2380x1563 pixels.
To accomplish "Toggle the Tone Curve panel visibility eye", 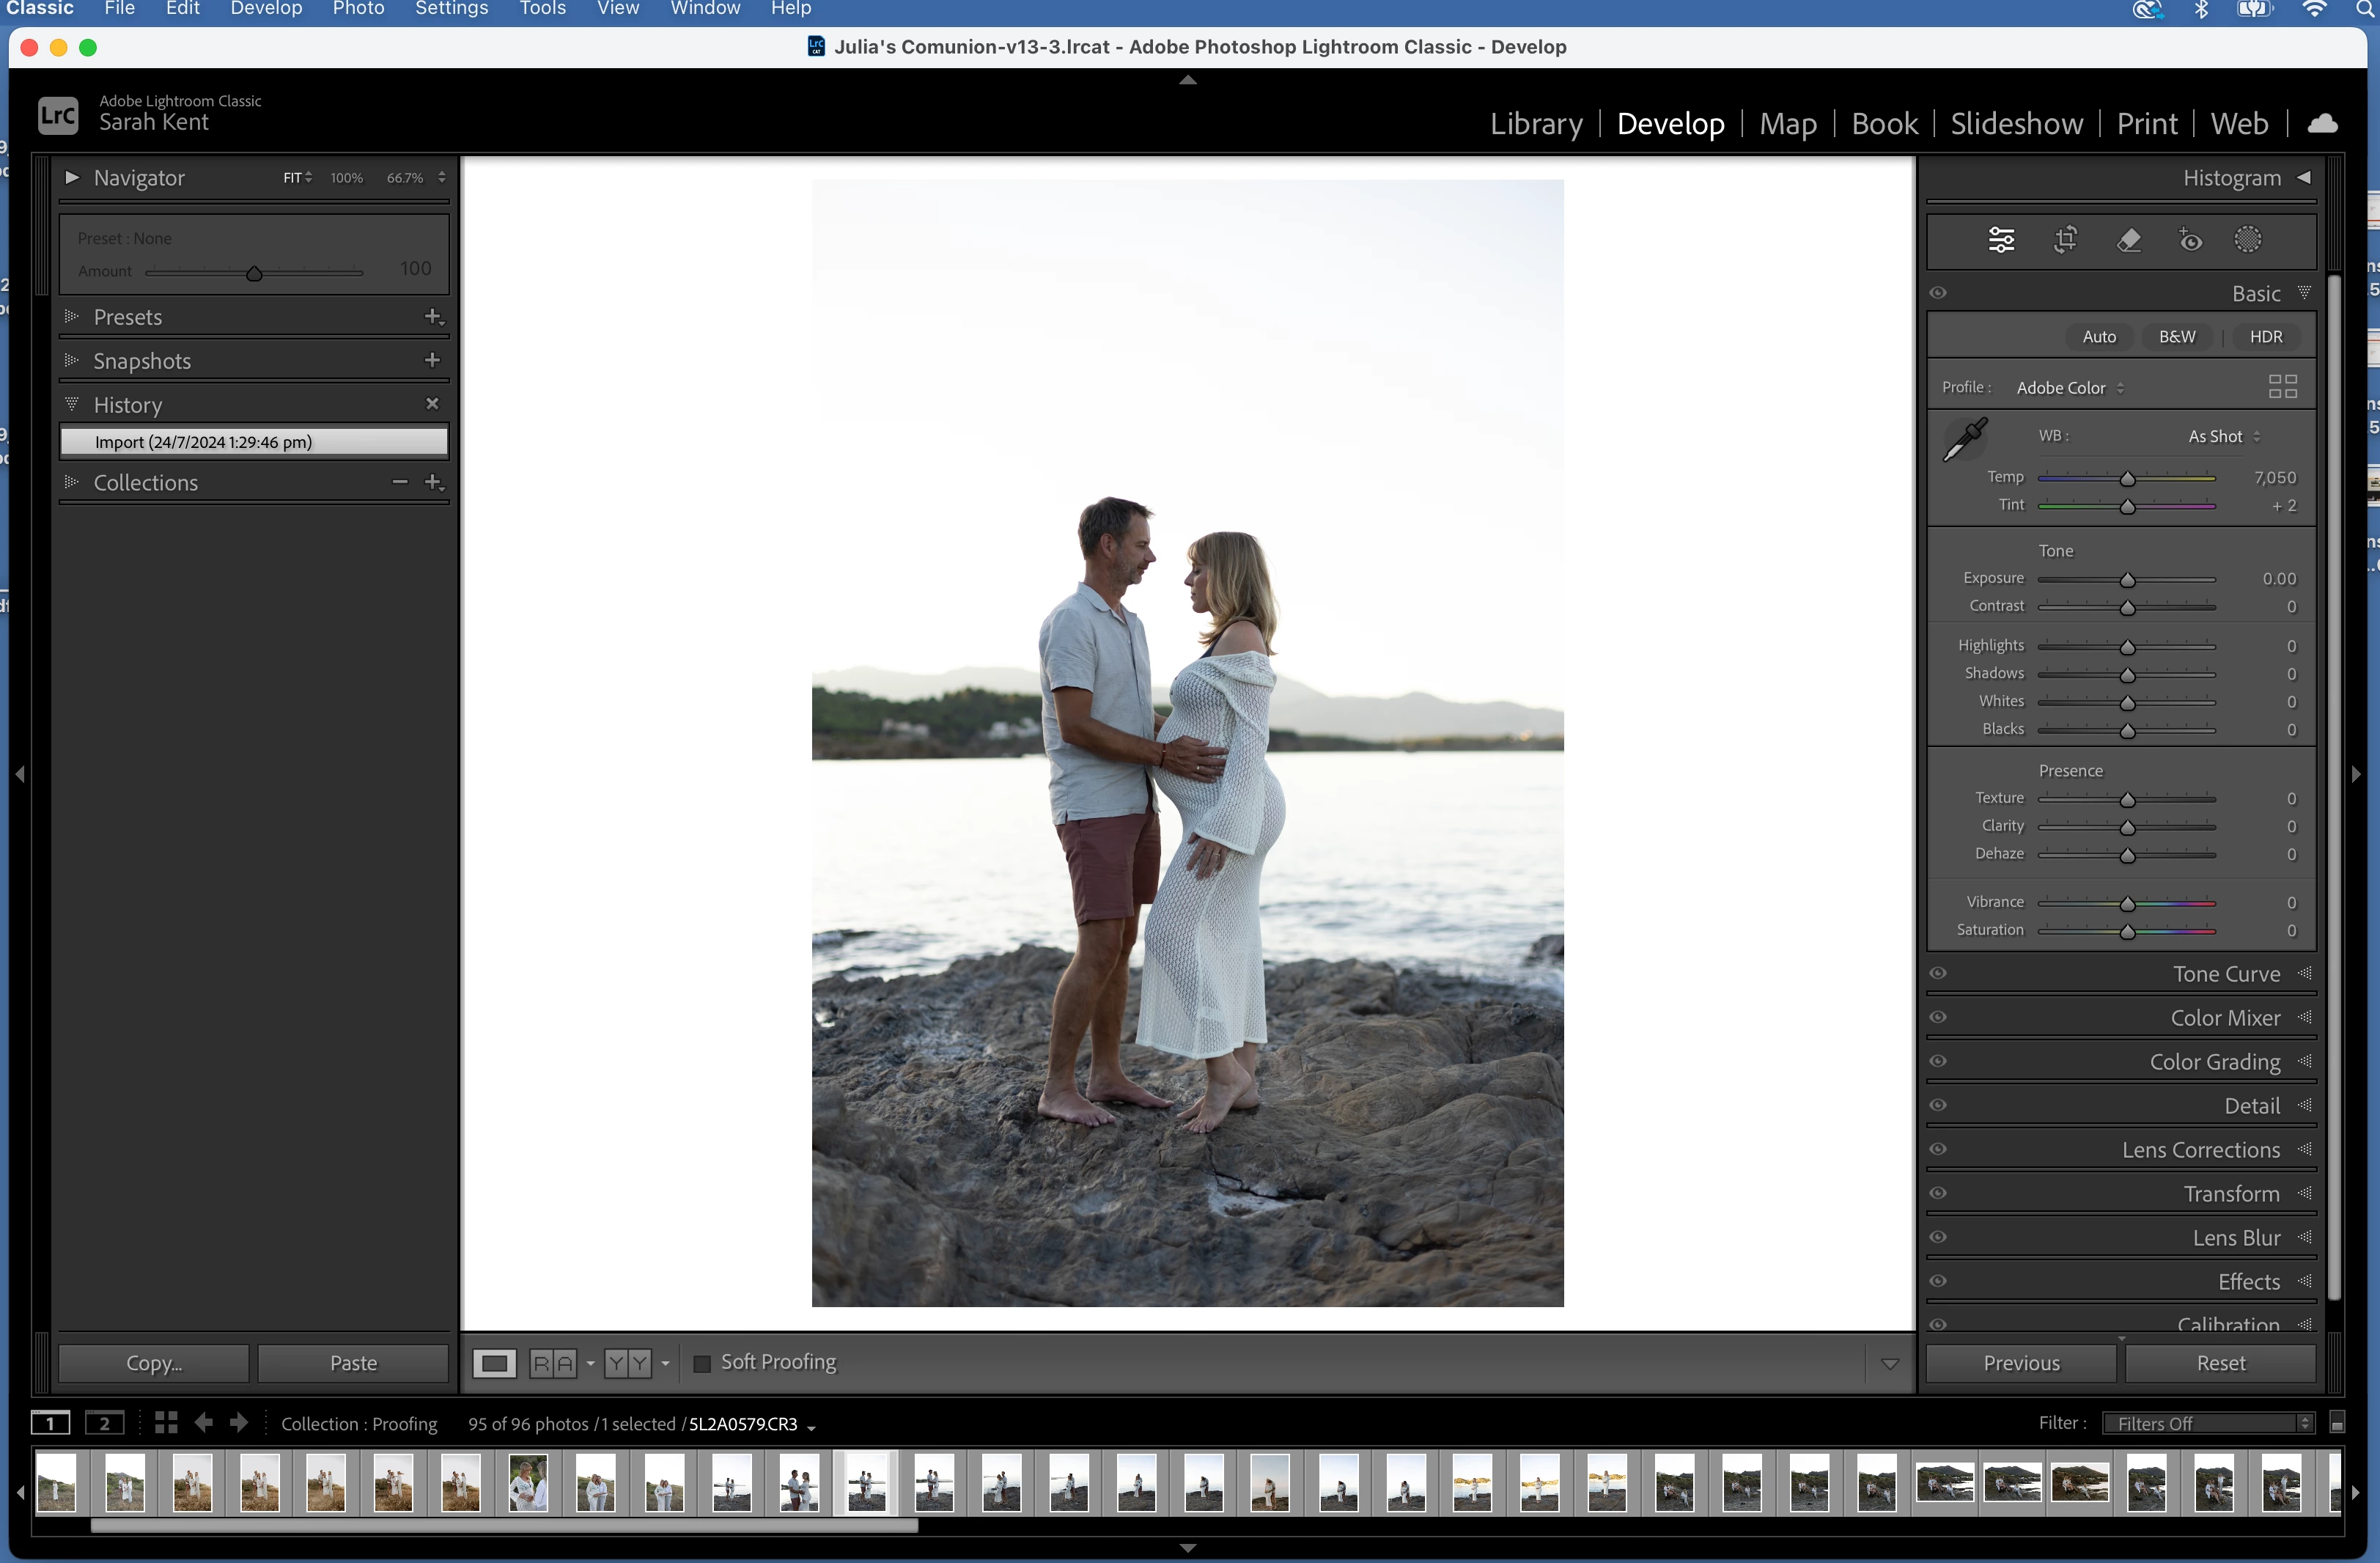I will click(x=1938, y=973).
